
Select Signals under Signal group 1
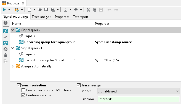(x=30, y=54)
